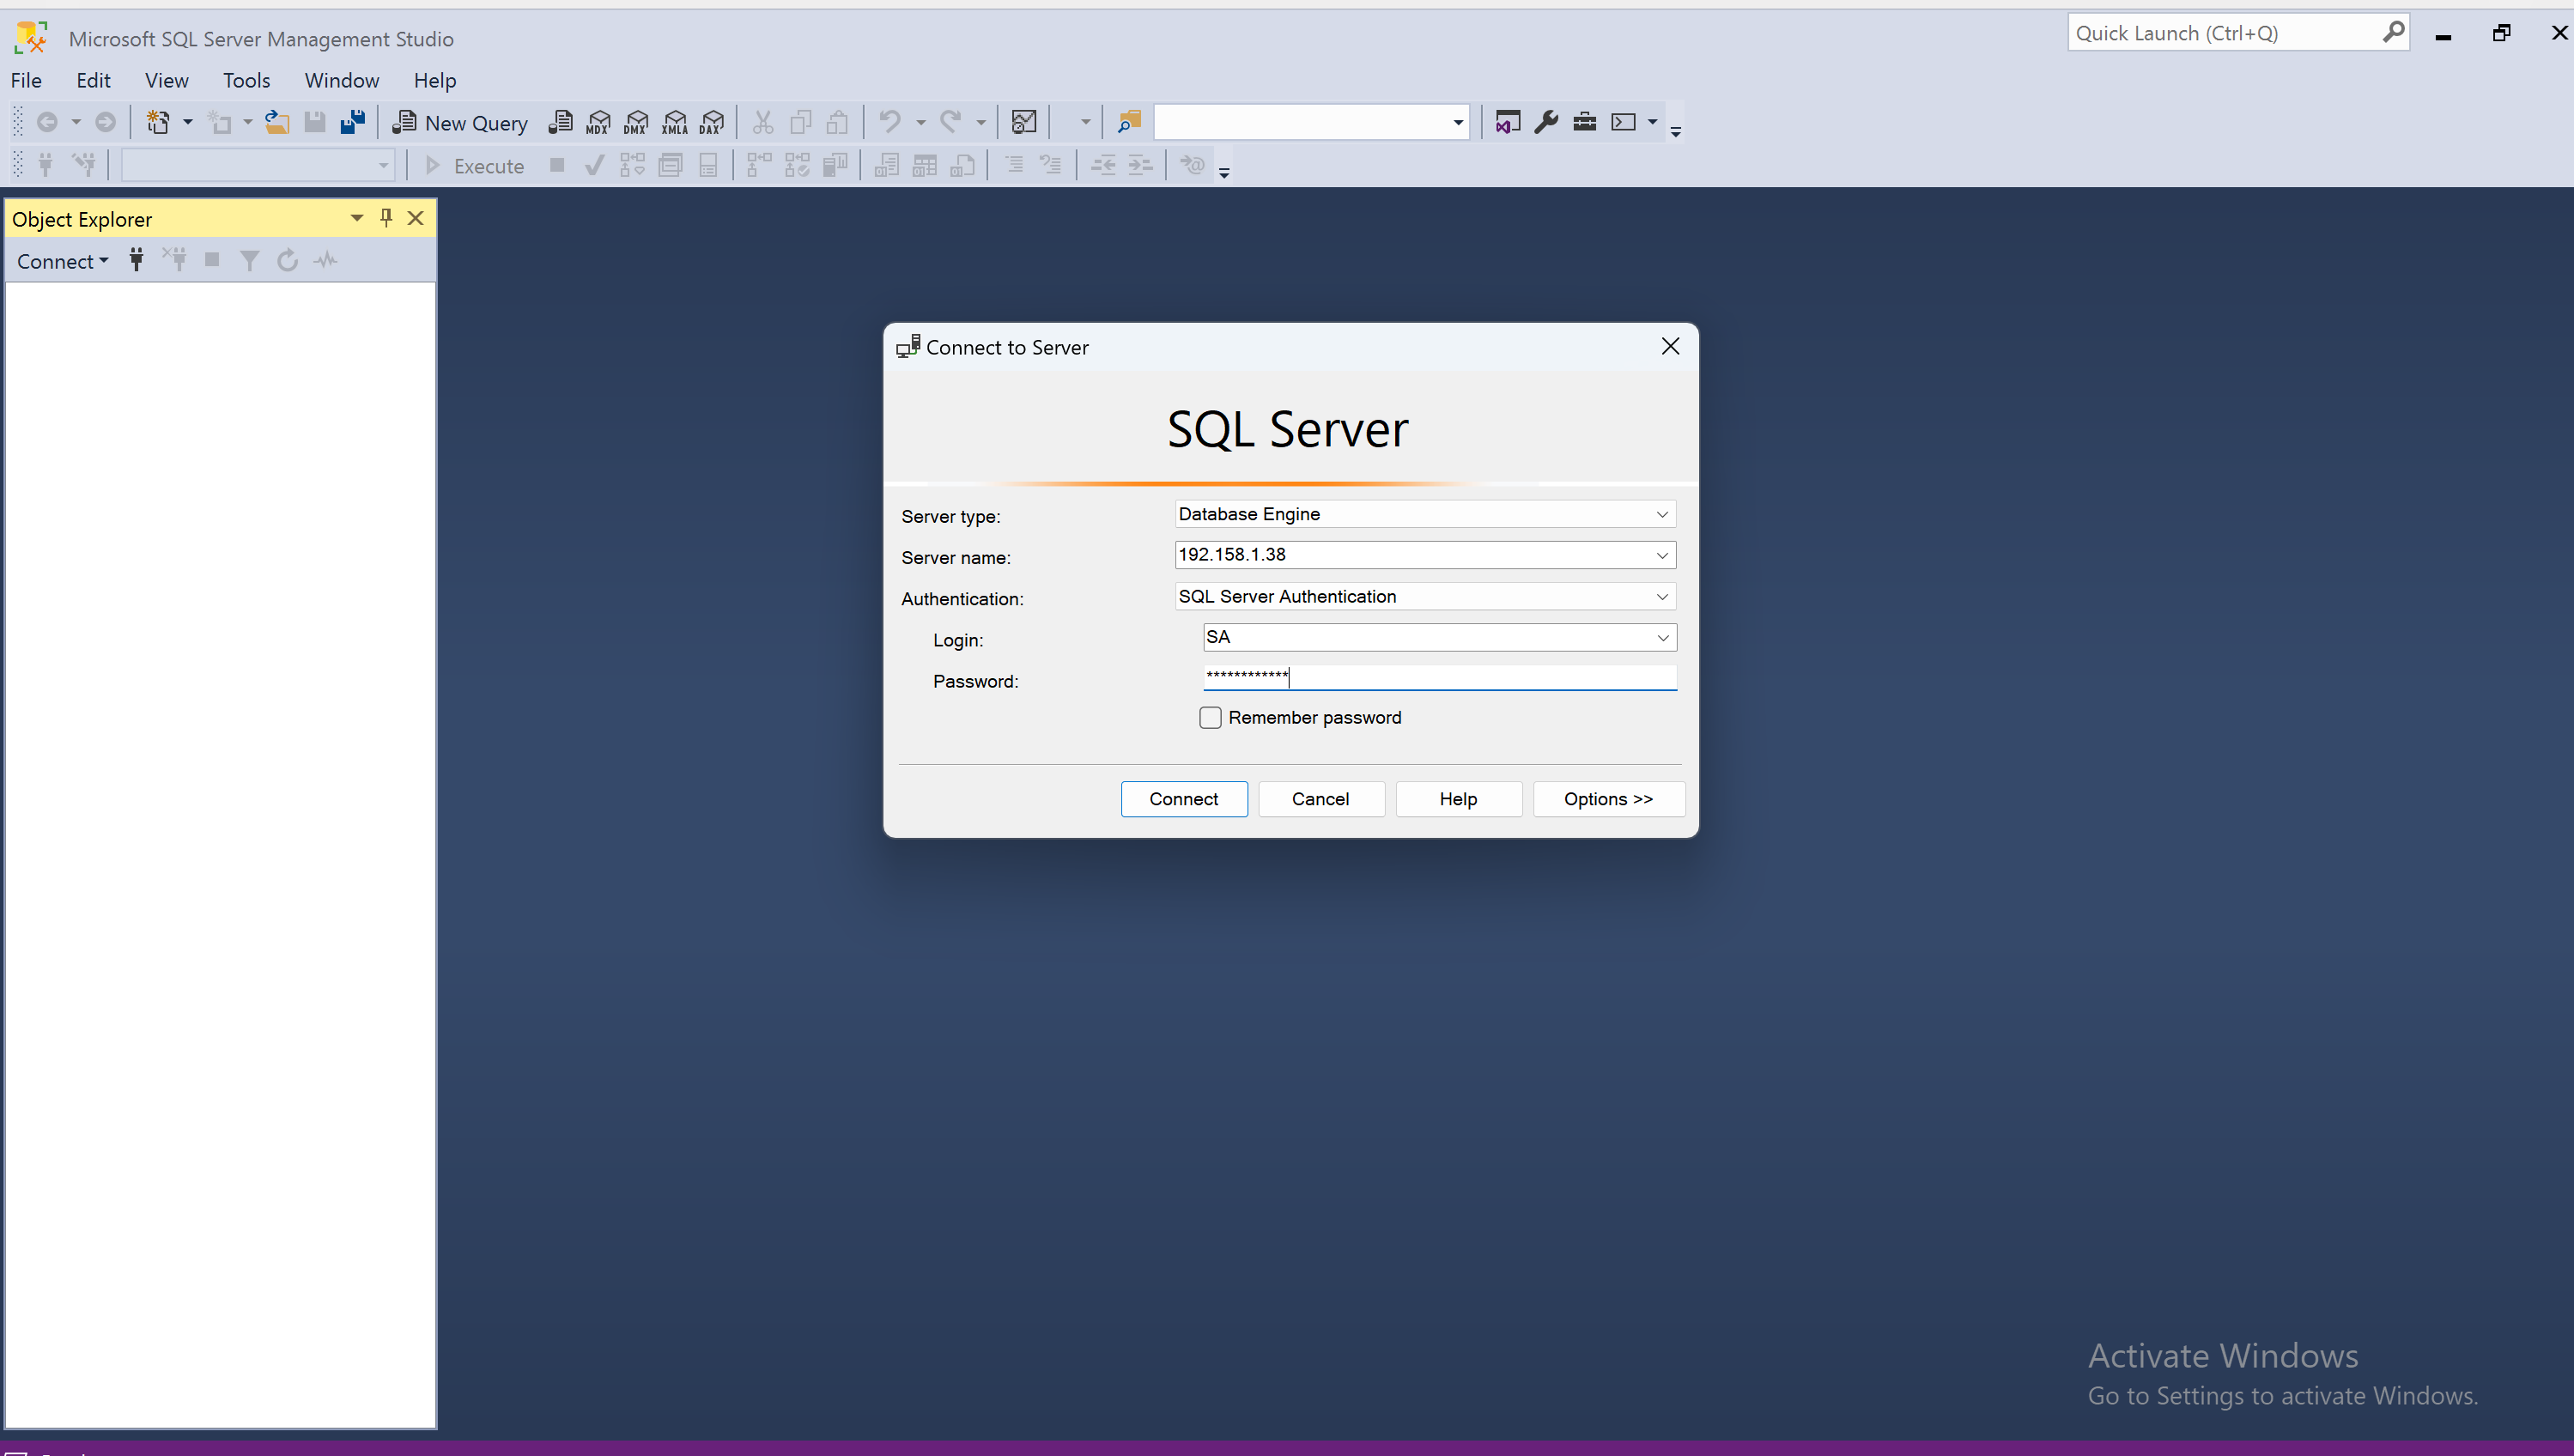Click Connect Object Explorer plug icon
2574x1456 pixels.
136,261
